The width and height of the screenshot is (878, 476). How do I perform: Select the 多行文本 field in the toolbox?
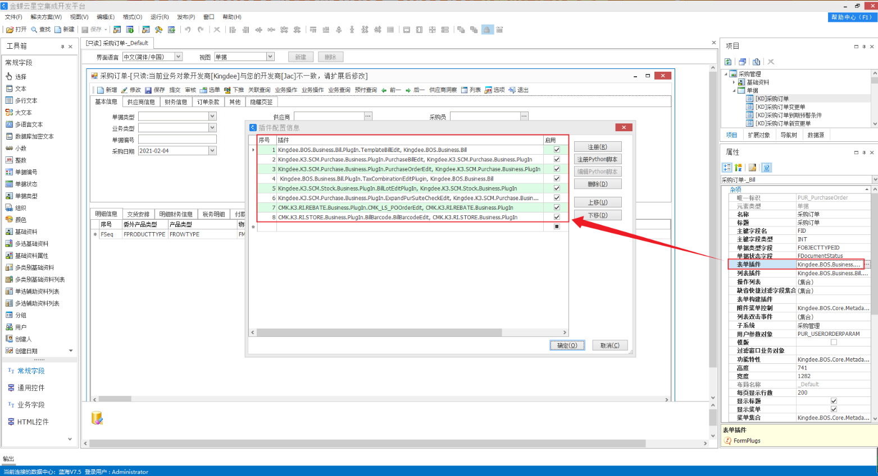21,100
